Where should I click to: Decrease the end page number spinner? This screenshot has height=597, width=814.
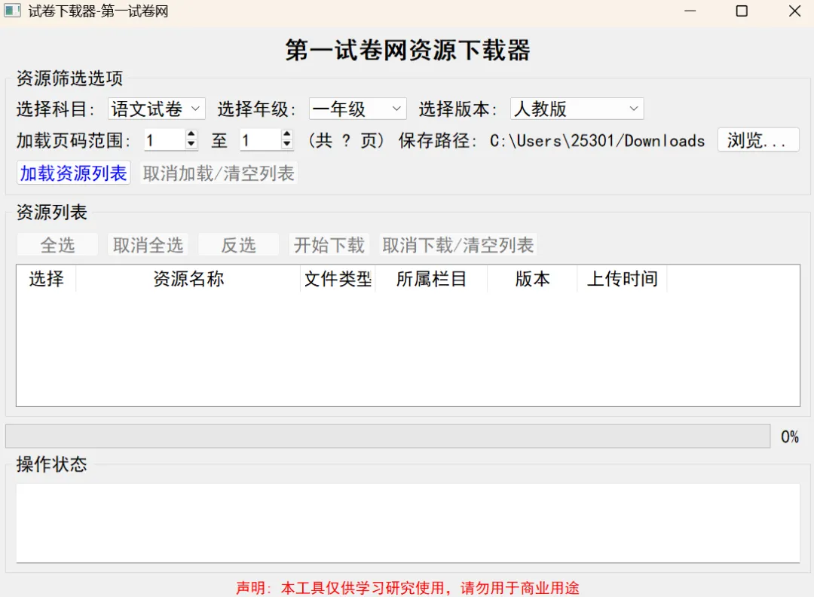[x=287, y=144]
